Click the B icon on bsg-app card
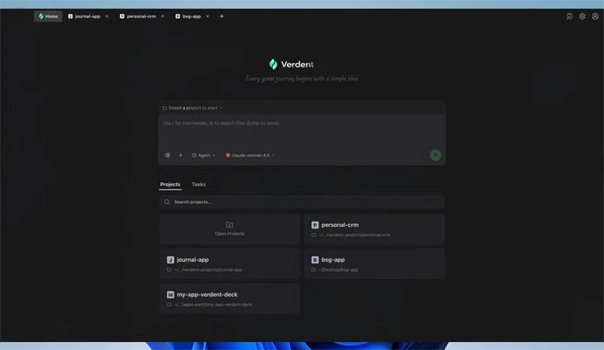Screen dimensions: 604x350 [315, 260]
